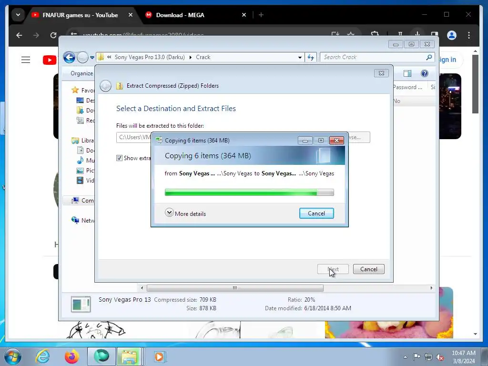Click the search magnifier icon in Explorer
The image size is (488, 366).
click(429, 57)
